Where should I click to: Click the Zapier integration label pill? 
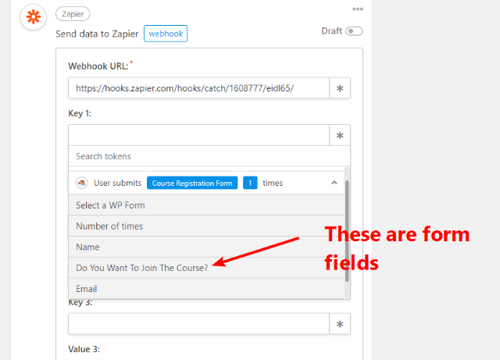click(73, 14)
